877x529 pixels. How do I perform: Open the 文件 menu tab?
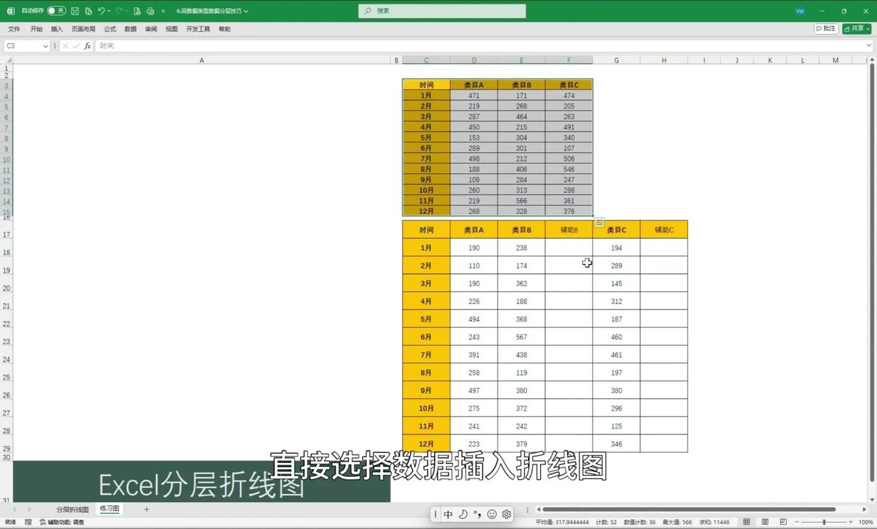coord(14,29)
